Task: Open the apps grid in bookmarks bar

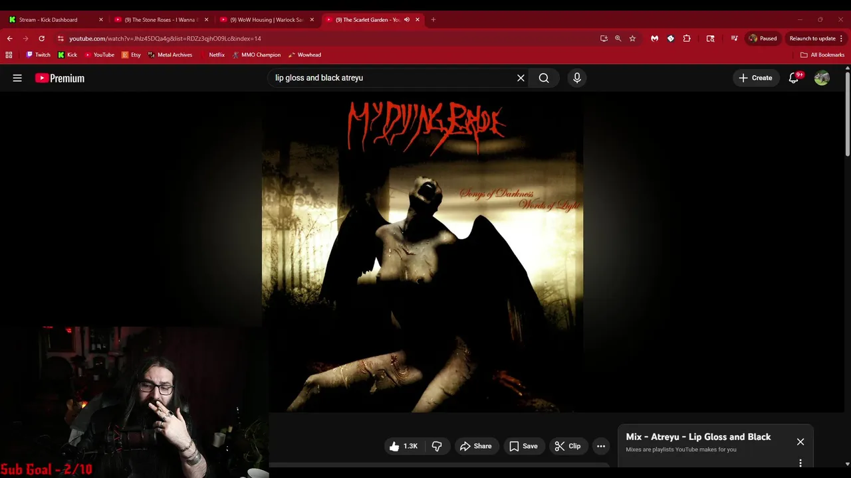Action: click(9, 55)
